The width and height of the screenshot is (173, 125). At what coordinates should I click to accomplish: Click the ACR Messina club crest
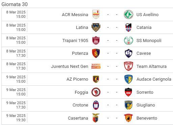point(96,14)
